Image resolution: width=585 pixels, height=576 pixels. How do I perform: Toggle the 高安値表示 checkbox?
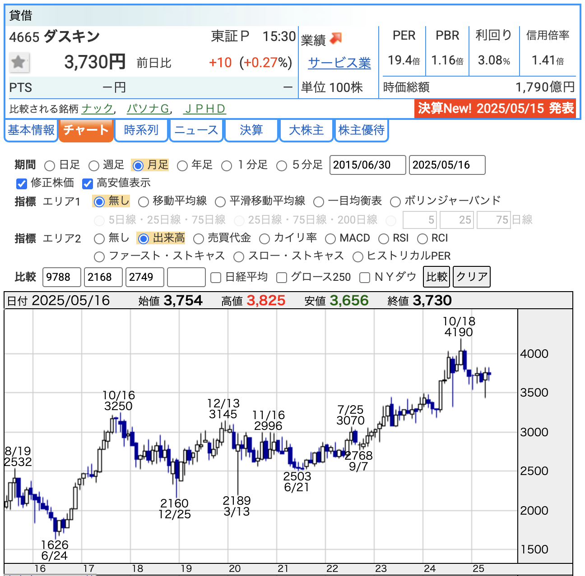click(88, 183)
